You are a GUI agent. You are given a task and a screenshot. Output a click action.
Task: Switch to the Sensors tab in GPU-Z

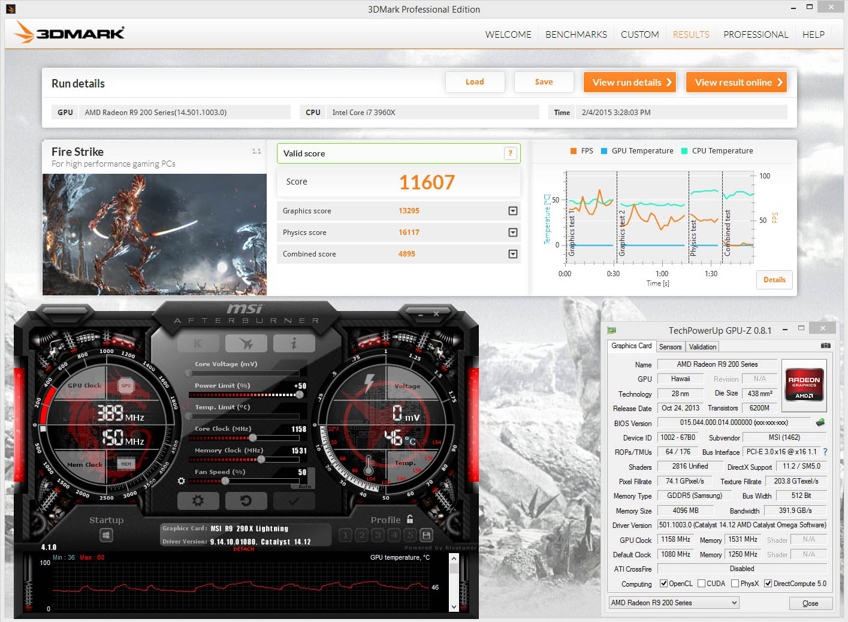[x=670, y=347]
